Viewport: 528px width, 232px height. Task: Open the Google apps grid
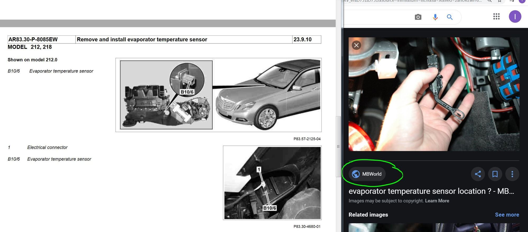point(496,17)
